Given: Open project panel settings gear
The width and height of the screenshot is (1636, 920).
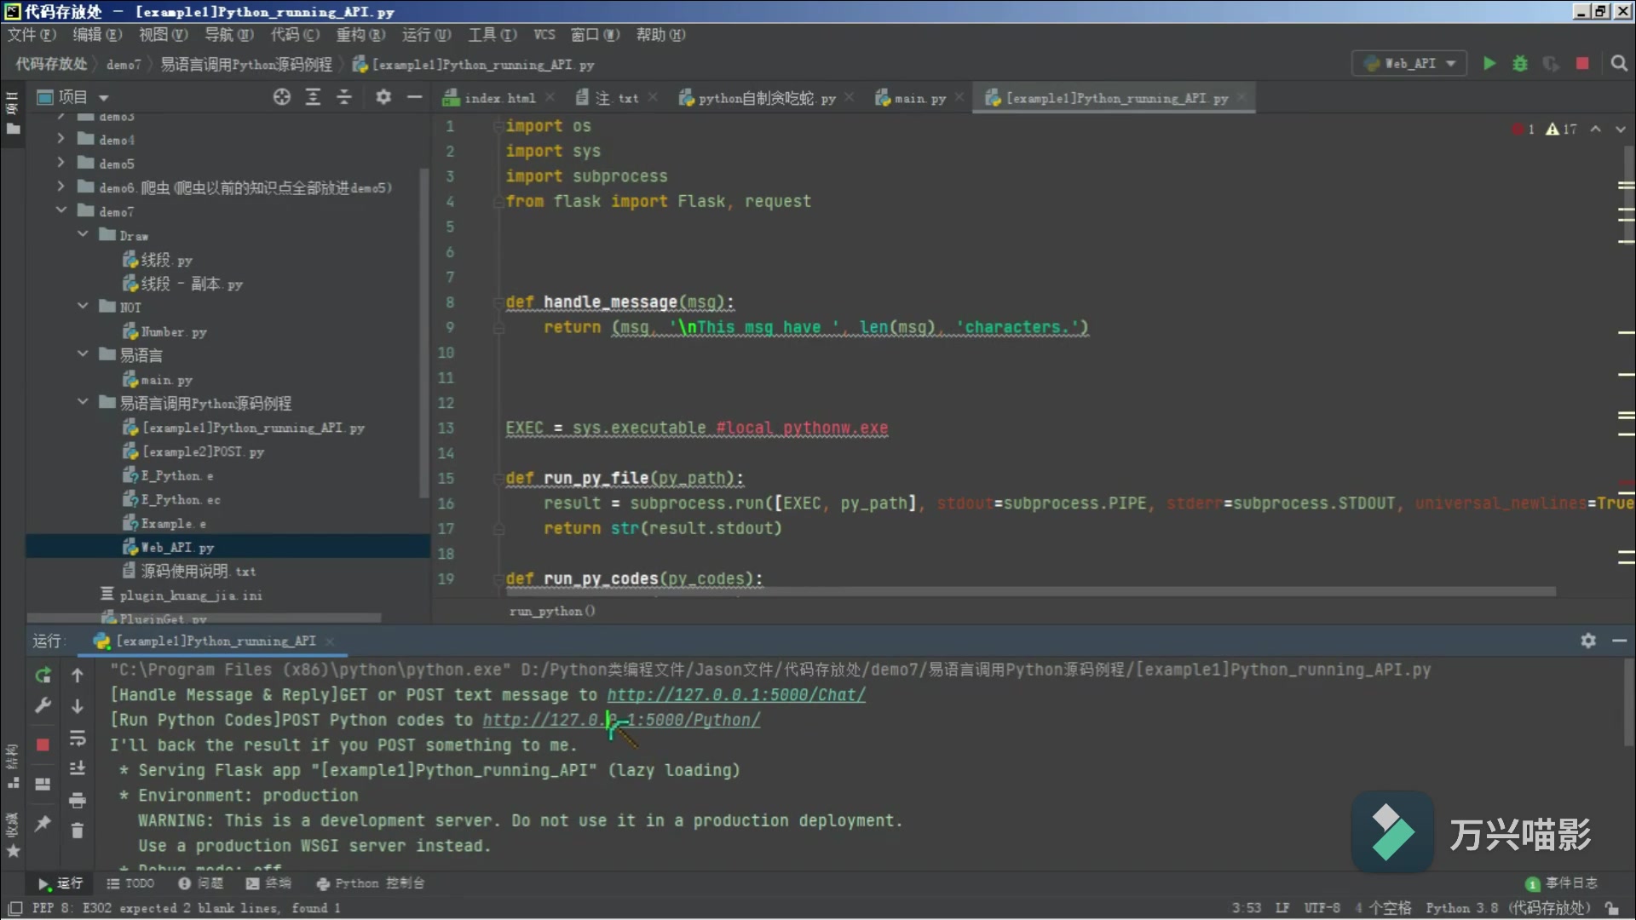Looking at the screenshot, I should click(383, 97).
